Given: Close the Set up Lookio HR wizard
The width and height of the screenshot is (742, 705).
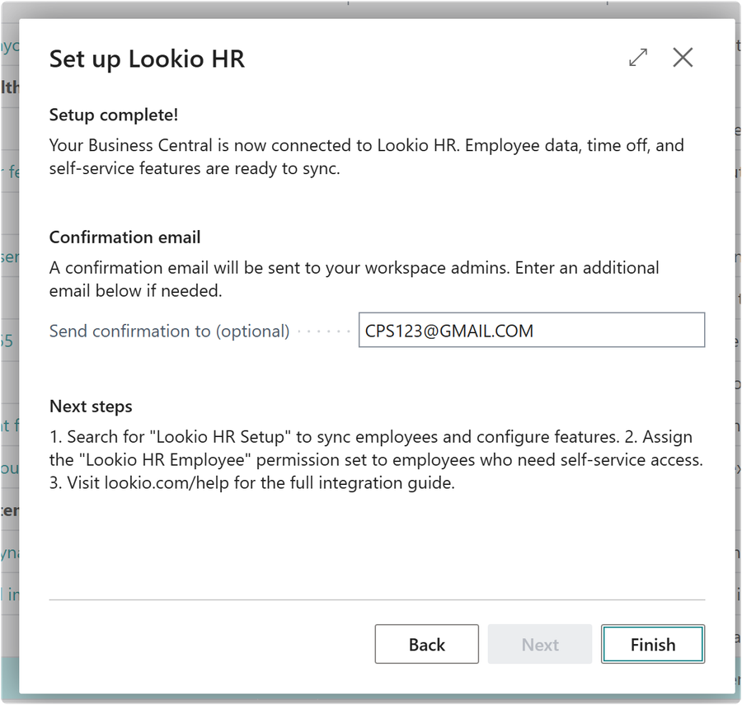Looking at the screenshot, I should (683, 58).
